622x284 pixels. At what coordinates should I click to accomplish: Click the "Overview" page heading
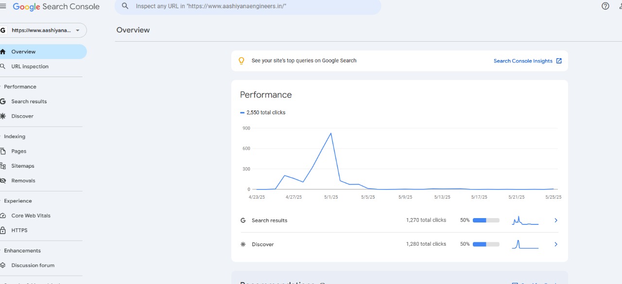tap(133, 30)
